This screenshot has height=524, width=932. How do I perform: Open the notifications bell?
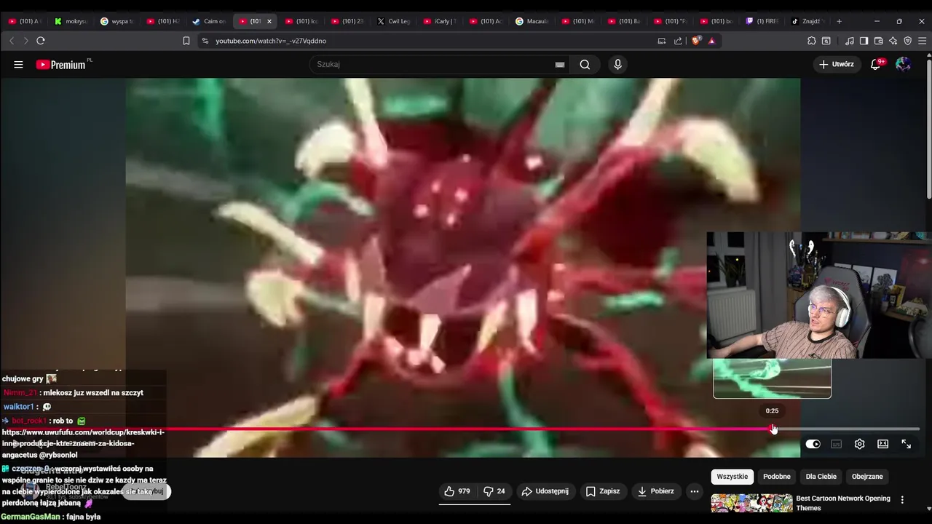coord(876,64)
